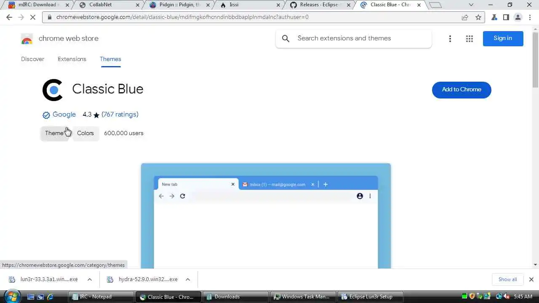
Task: Share this page via share icon
Action: [465, 17]
